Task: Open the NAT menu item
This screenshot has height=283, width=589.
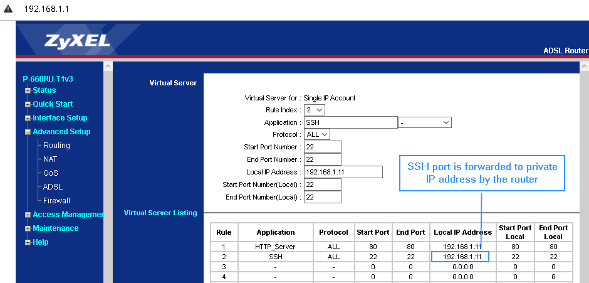Action: click(50, 159)
